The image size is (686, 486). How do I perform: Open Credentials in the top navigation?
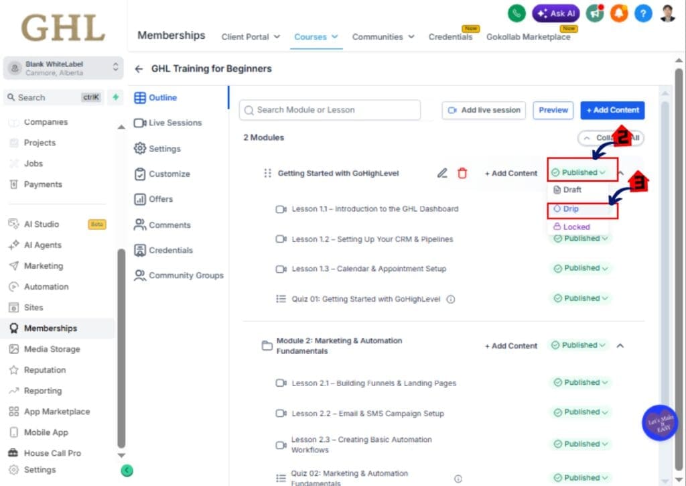pyautogui.click(x=450, y=38)
